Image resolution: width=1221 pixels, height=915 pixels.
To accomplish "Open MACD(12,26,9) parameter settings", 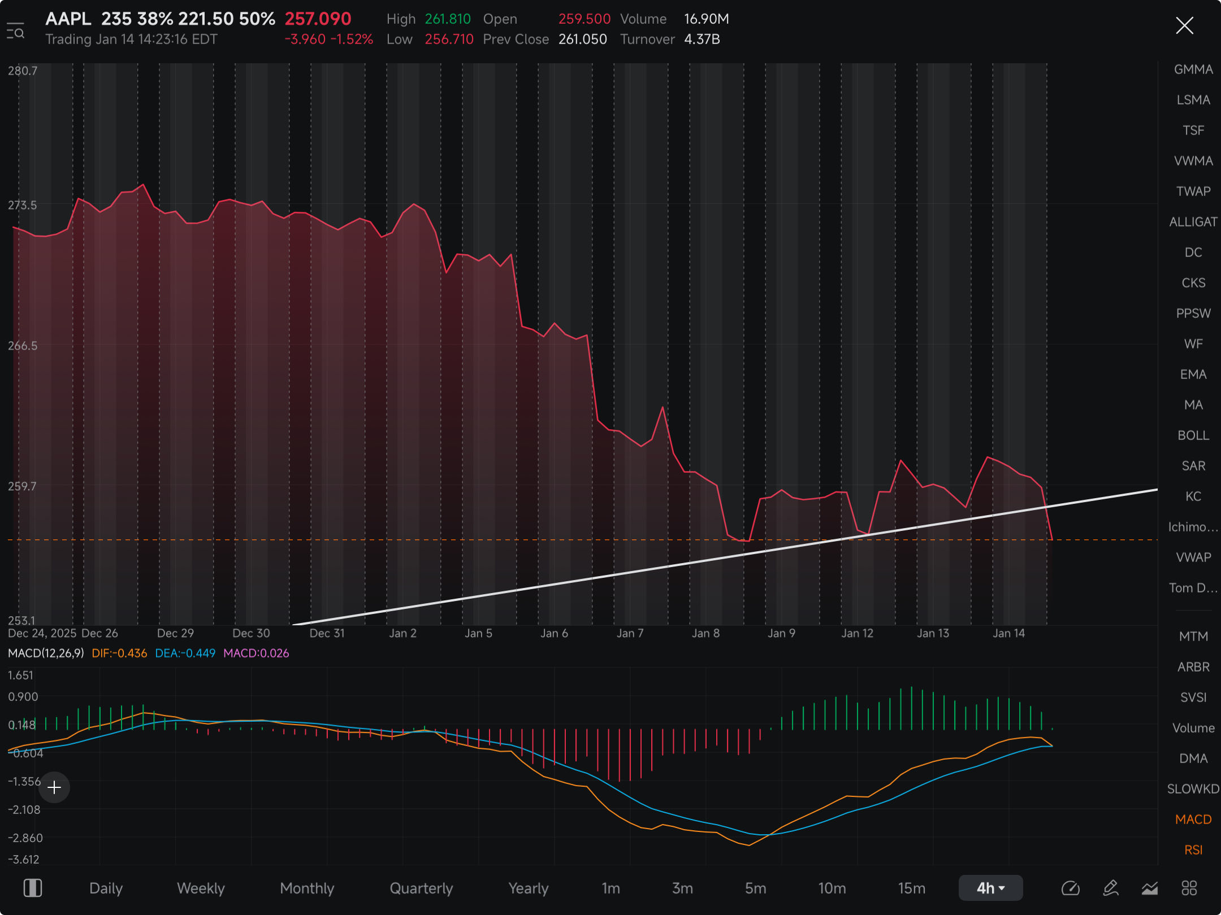I will pyautogui.click(x=46, y=653).
